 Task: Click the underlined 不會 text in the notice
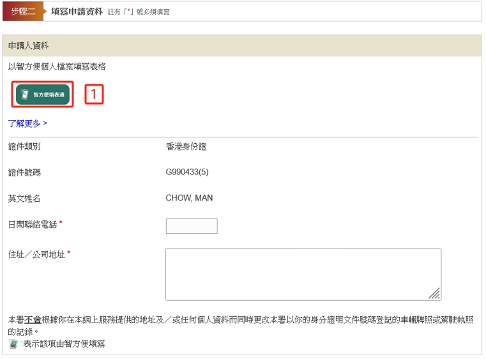(x=33, y=319)
